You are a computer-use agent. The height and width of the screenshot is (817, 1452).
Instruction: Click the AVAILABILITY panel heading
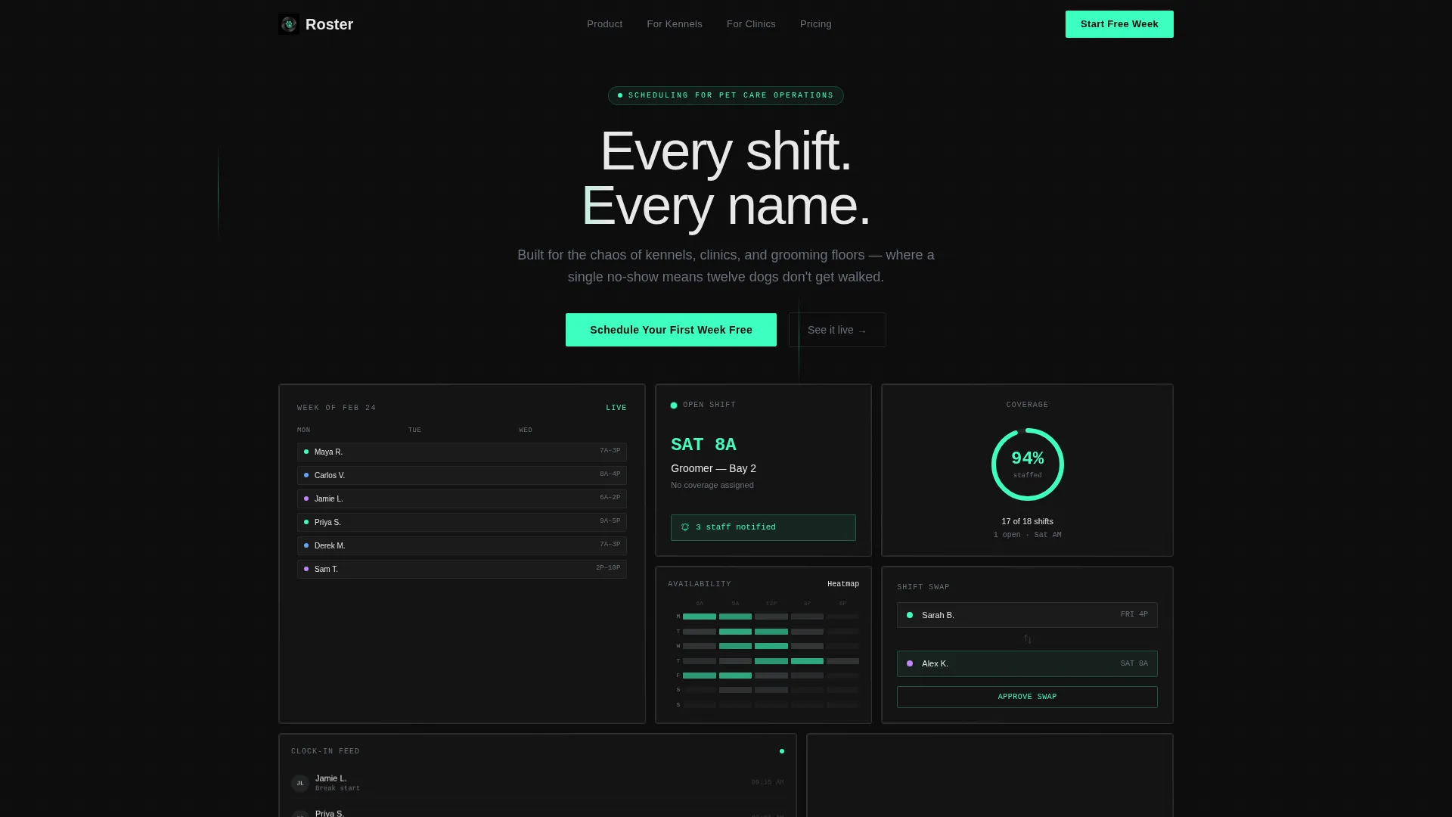pos(700,584)
